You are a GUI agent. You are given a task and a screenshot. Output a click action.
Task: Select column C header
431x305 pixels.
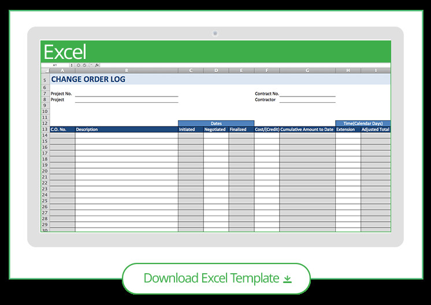[191, 70]
